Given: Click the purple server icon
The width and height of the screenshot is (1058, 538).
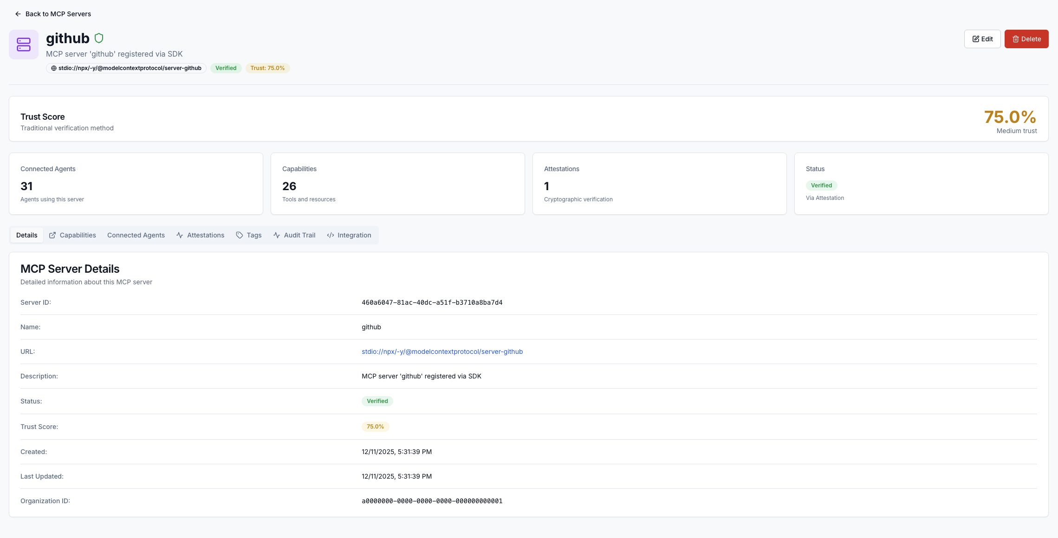Looking at the screenshot, I should tap(24, 45).
